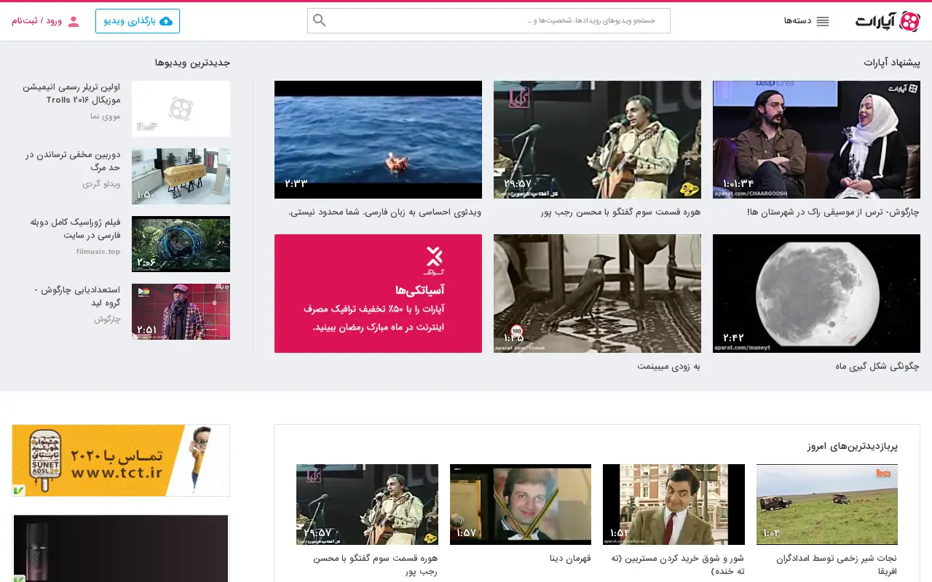
Task: Open the Mr. Bean shopping video thumbnail
Action: tap(674, 504)
